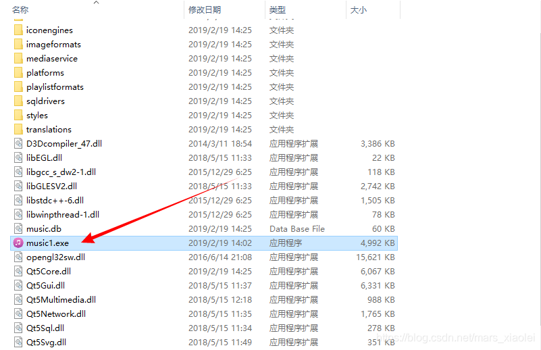This screenshot has height=350, width=541.
Task: Click the sqldrivers folder icon
Action: pyautogui.click(x=19, y=101)
